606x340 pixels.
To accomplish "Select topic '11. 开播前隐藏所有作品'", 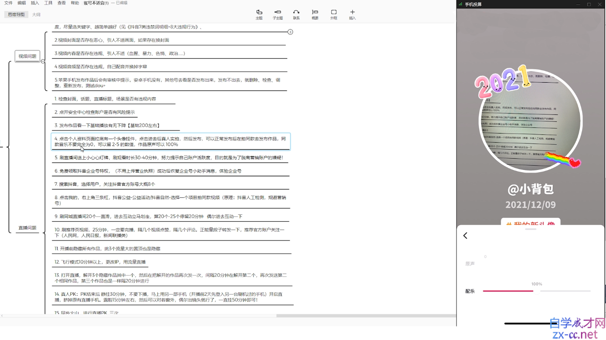I will tap(107, 249).
